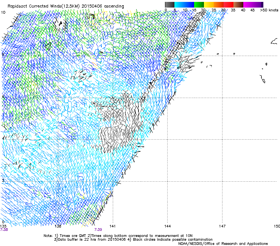This screenshot has width=280, height=246.
Task: Click the dark purple 45-50 knots legend segment
Action: 258,5
